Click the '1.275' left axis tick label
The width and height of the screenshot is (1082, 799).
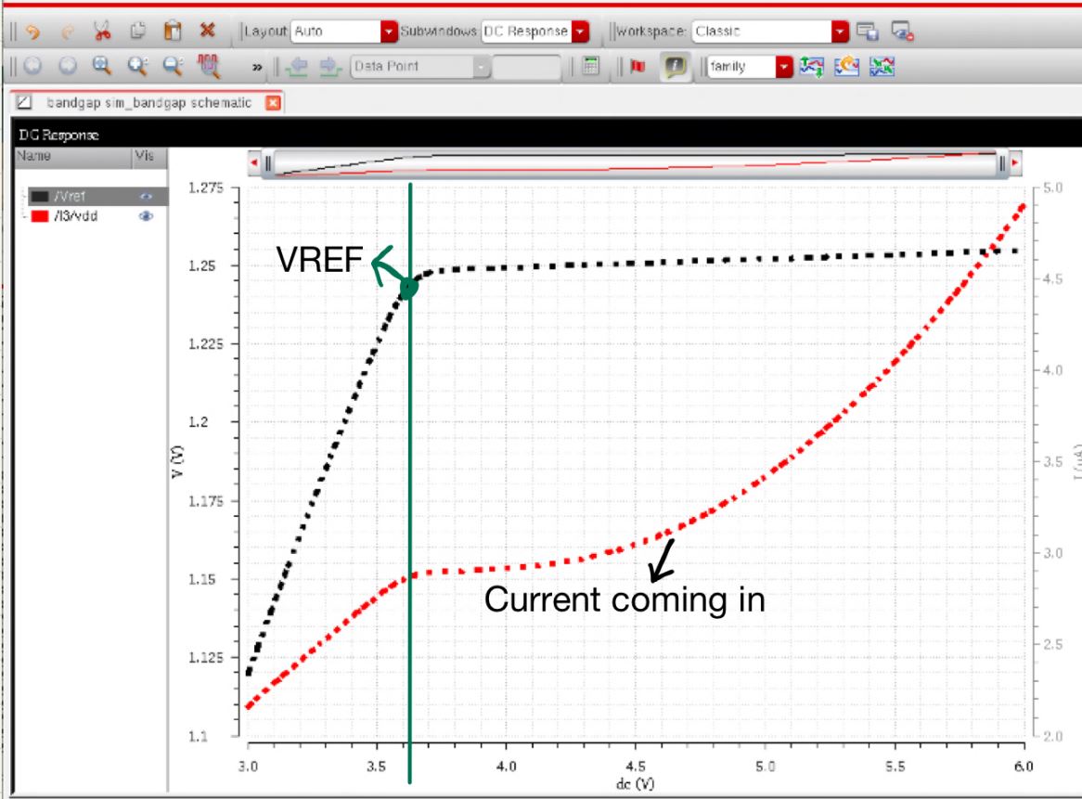coord(206,187)
